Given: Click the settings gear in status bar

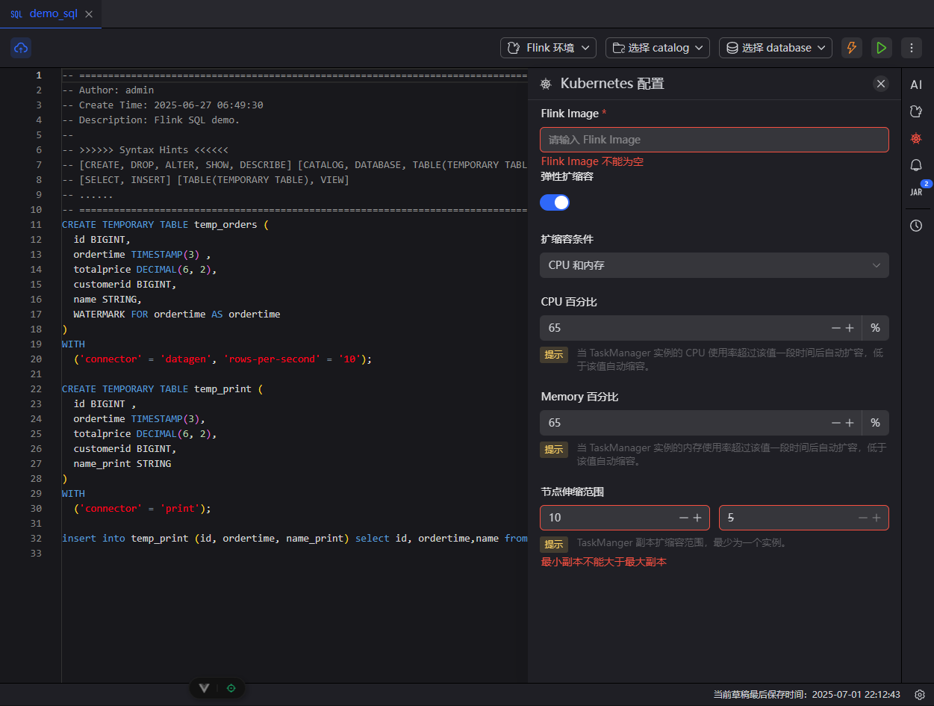Looking at the screenshot, I should [920, 694].
